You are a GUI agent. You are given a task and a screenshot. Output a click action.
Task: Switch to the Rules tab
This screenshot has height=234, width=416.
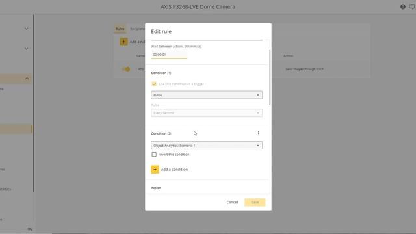[120, 29]
